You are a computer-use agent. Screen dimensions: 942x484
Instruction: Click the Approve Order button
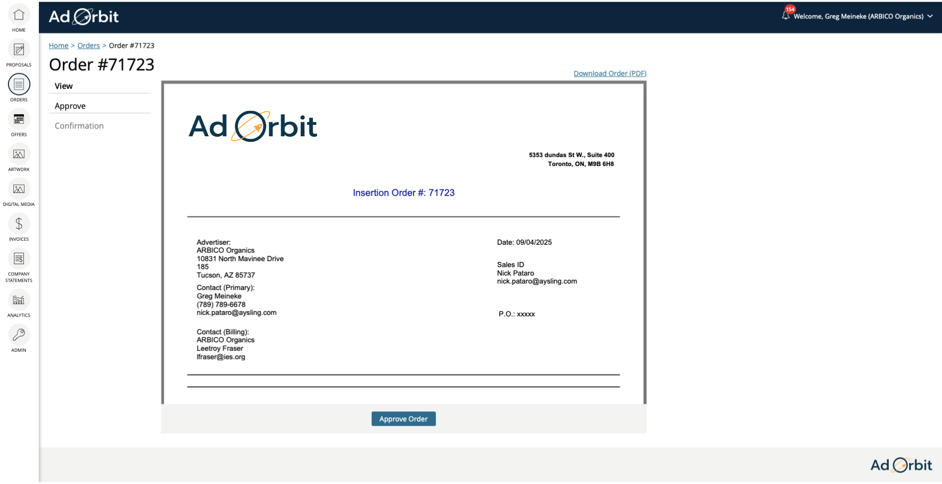click(x=404, y=419)
